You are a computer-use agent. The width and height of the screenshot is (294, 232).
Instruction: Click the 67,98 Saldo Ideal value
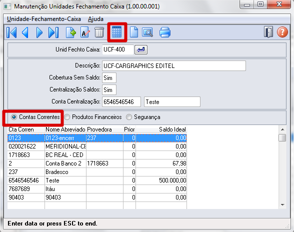[161, 163]
